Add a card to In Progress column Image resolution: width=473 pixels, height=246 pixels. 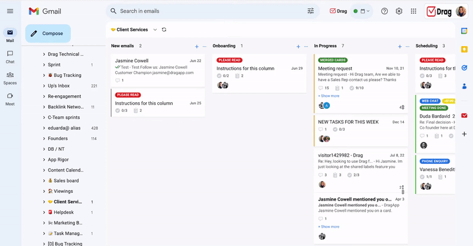pos(400,47)
